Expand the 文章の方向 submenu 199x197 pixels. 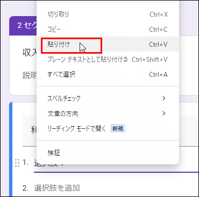tap(108, 113)
